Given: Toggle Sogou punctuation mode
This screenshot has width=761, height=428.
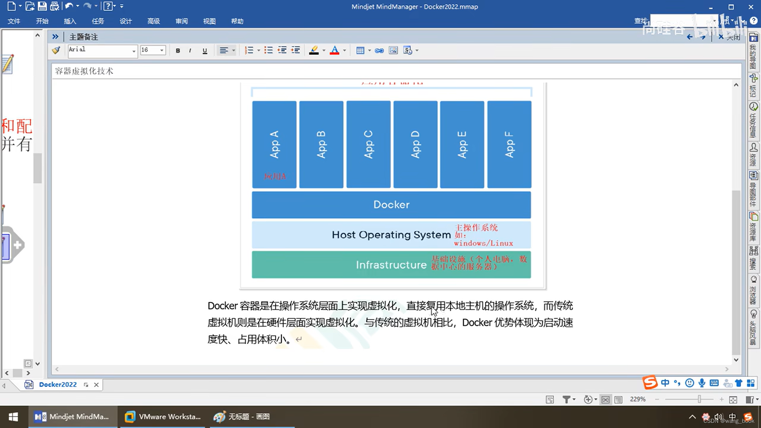Looking at the screenshot, I should 677,383.
